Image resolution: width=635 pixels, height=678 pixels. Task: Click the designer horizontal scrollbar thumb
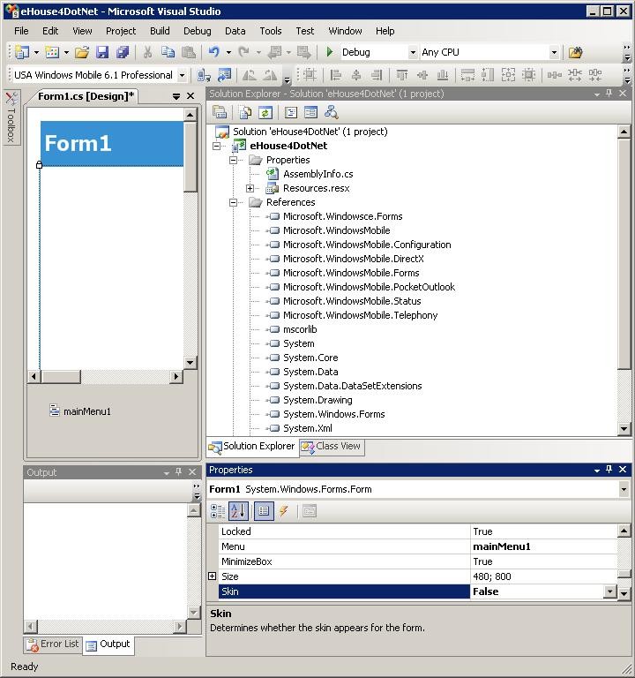(61, 377)
